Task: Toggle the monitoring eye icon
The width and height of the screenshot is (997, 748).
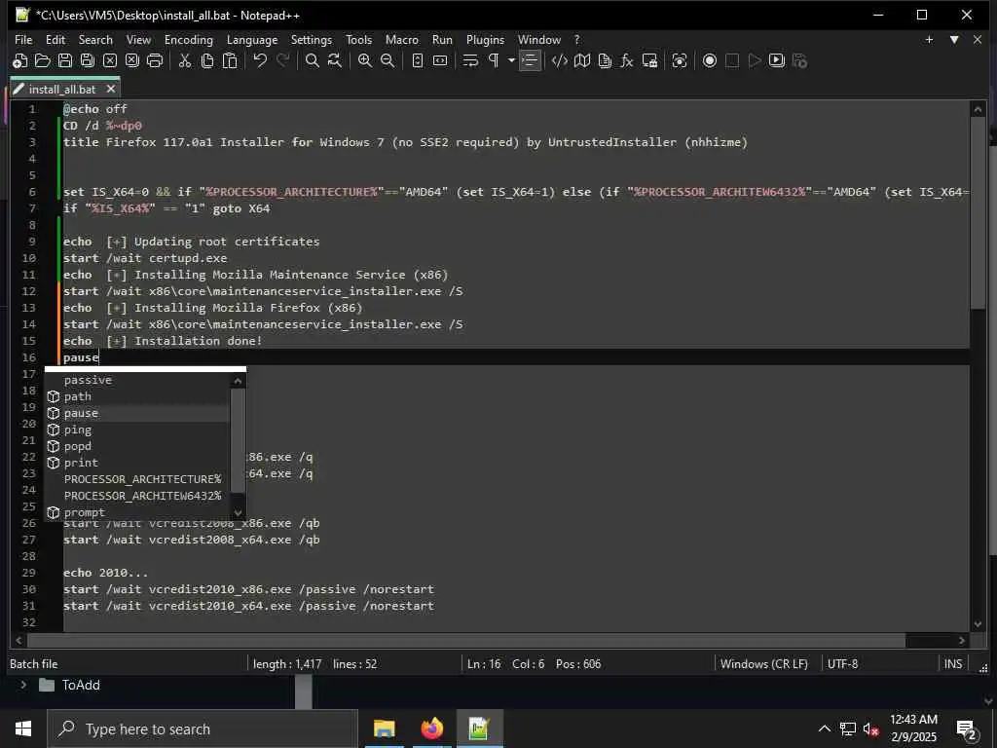Action: pyautogui.click(x=680, y=61)
